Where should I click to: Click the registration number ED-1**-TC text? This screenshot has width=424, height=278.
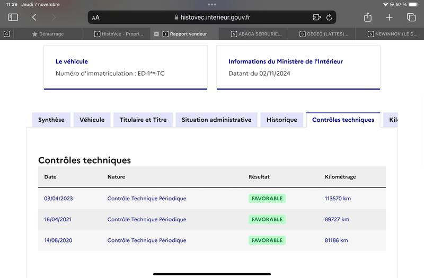pyautogui.click(x=151, y=74)
